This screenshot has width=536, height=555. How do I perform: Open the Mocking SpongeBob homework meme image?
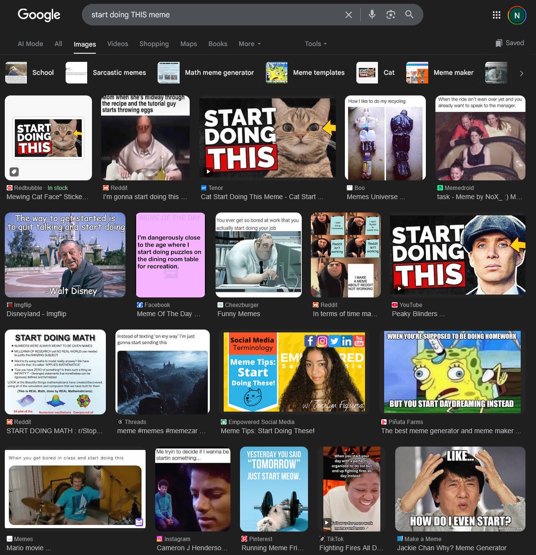click(x=452, y=372)
